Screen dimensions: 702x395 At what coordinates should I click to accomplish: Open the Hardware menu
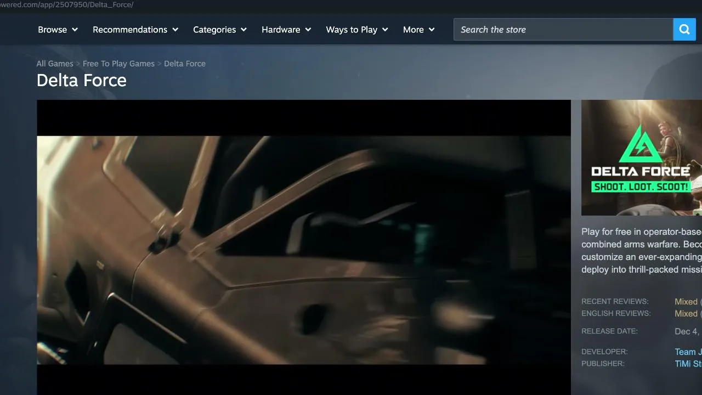pyautogui.click(x=286, y=30)
